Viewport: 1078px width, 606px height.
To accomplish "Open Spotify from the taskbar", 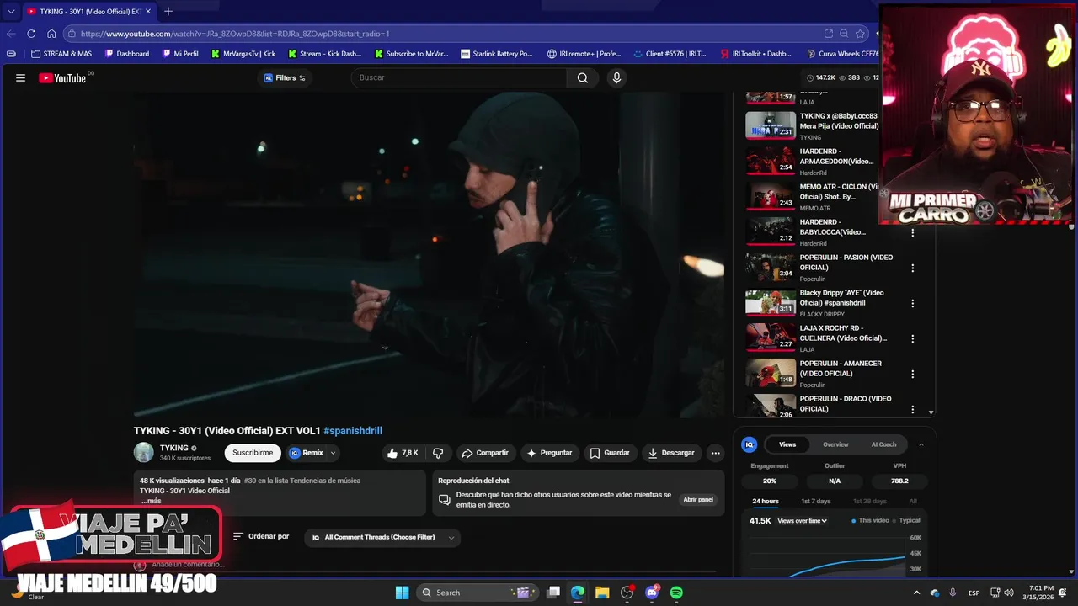I will (x=676, y=593).
